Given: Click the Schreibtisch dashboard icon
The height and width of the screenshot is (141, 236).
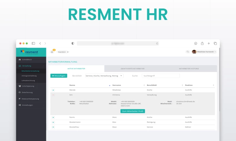Looking at the screenshot, I should [20, 60].
